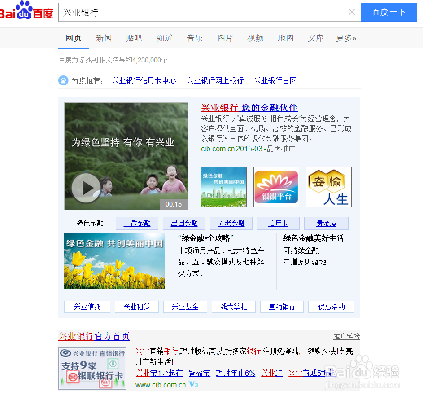Image resolution: width=423 pixels, height=400 pixels.
Task: Click the 百度一下 search button
Action: coord(389,12)
